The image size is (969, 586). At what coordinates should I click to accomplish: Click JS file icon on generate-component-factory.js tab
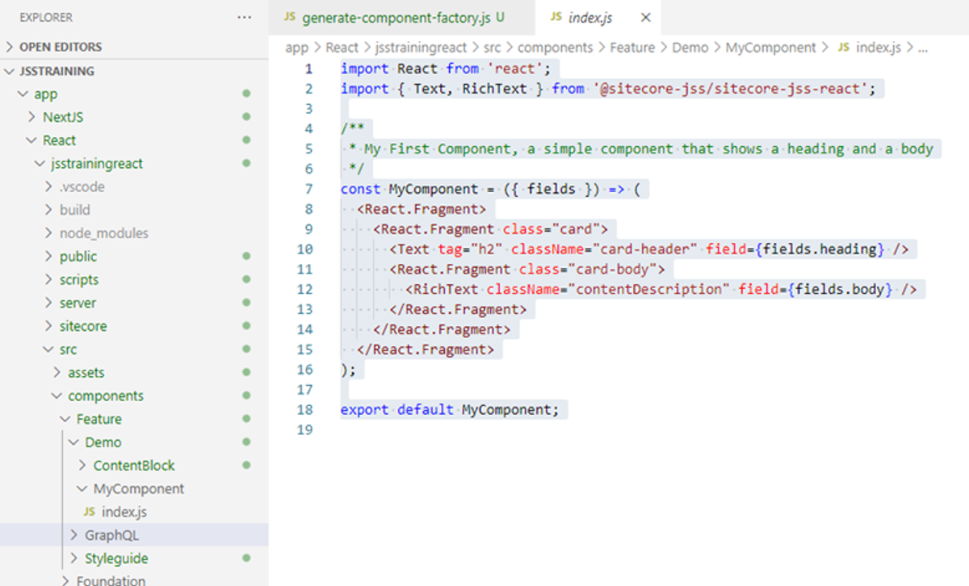(290, 17)
